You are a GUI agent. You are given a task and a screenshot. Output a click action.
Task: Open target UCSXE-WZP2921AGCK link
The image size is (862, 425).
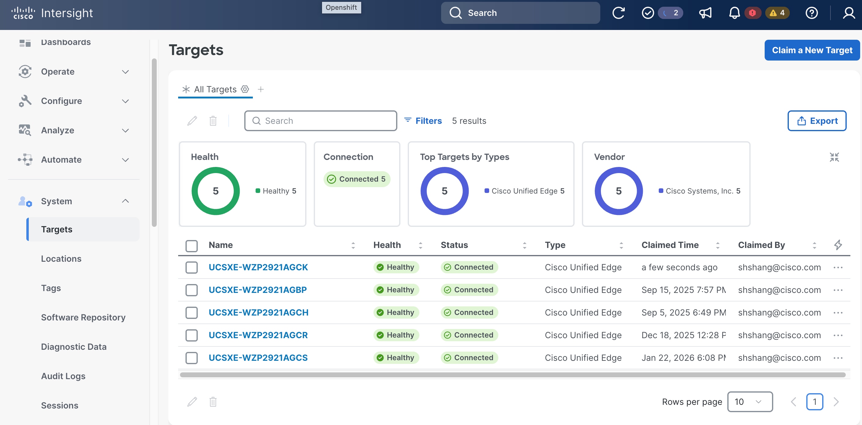tap(258, 267)
